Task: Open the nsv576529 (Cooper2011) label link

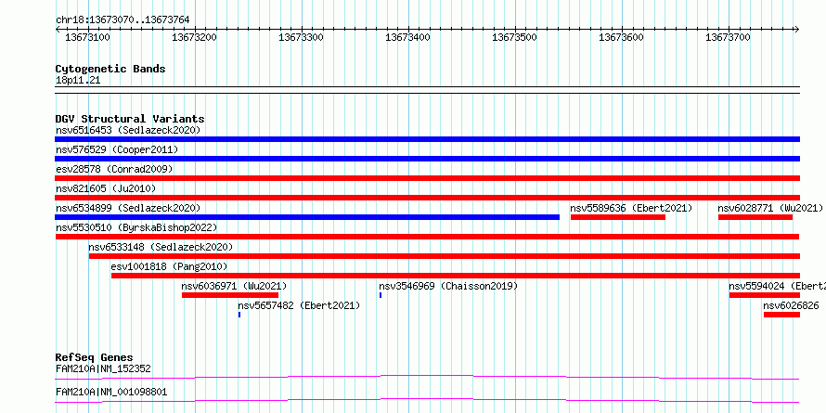Action: click(x=117, y=149)
